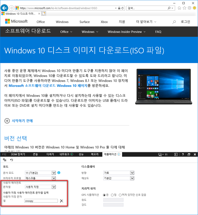Open 문서 모드 dropdown showing 11 (기본값)
The height and width of the screenshot is (215, 198).
click(x=40, y=173)
